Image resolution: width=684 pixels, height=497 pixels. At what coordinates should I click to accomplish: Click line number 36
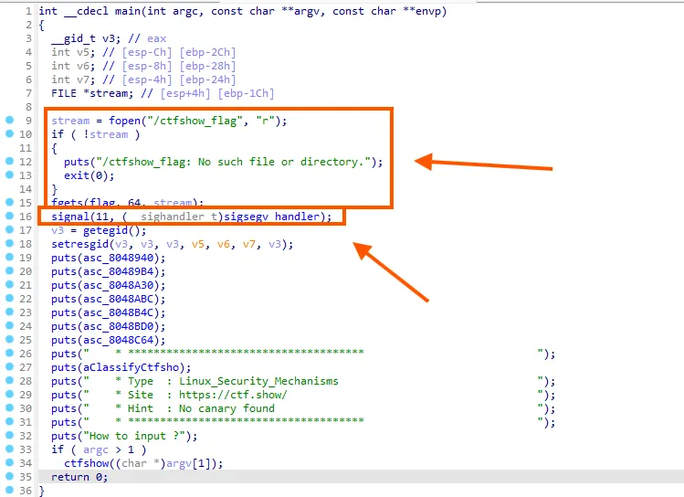[x=26, y=491]
